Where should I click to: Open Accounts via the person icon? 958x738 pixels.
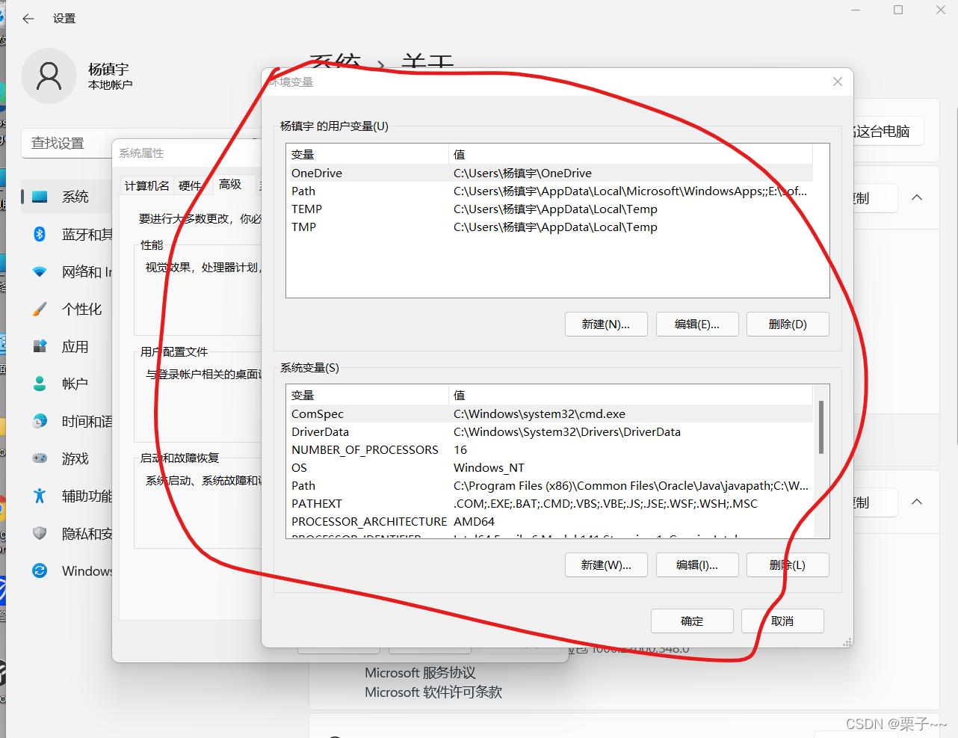click(40, 384)
